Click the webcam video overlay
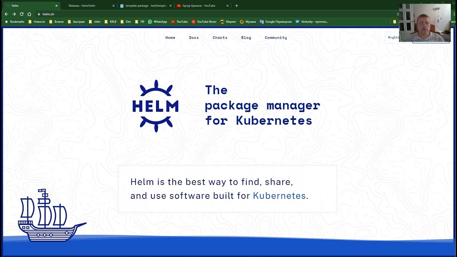This screenshot has height=257, width=457. pyautogui.click(x=425, y=23)
